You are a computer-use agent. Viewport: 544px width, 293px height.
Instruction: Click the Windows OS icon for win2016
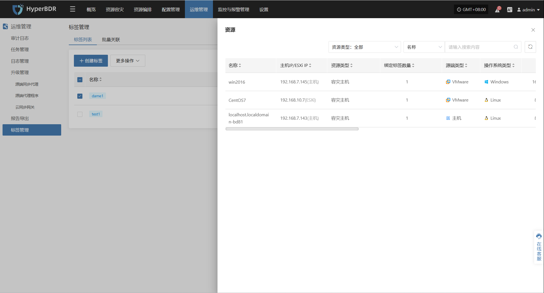(x=486, y=82)
